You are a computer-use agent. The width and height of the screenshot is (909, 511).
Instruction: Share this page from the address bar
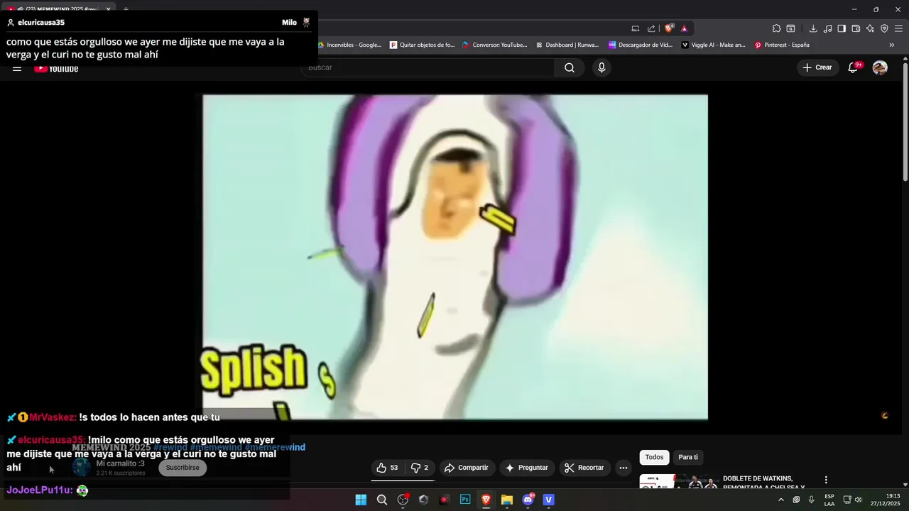click(651, 28)
